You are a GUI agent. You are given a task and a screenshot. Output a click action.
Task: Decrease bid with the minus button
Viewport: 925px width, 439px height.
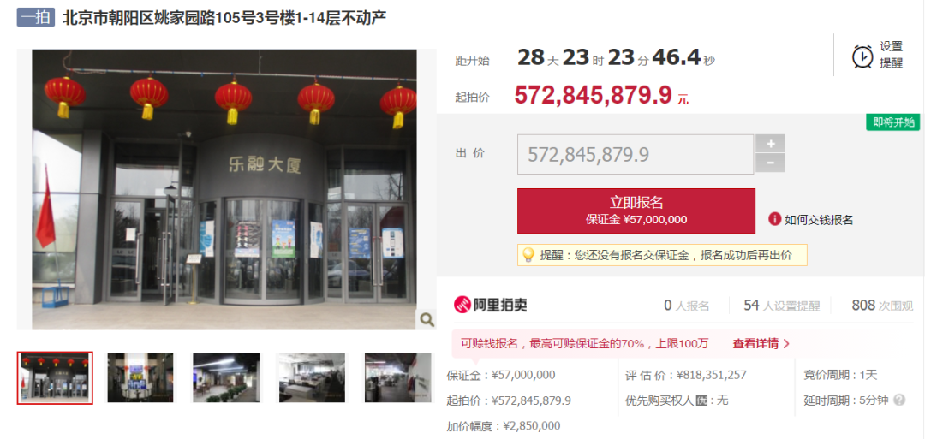770,163
